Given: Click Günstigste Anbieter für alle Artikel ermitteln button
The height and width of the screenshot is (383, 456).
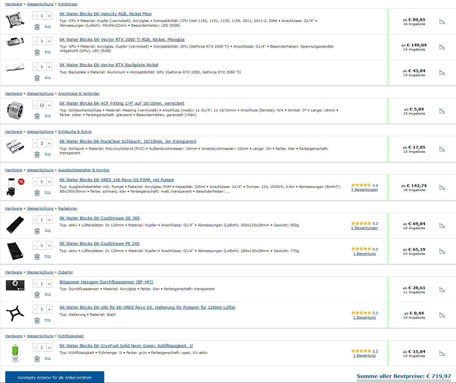Looking at the screenshot, I should 55,377.
